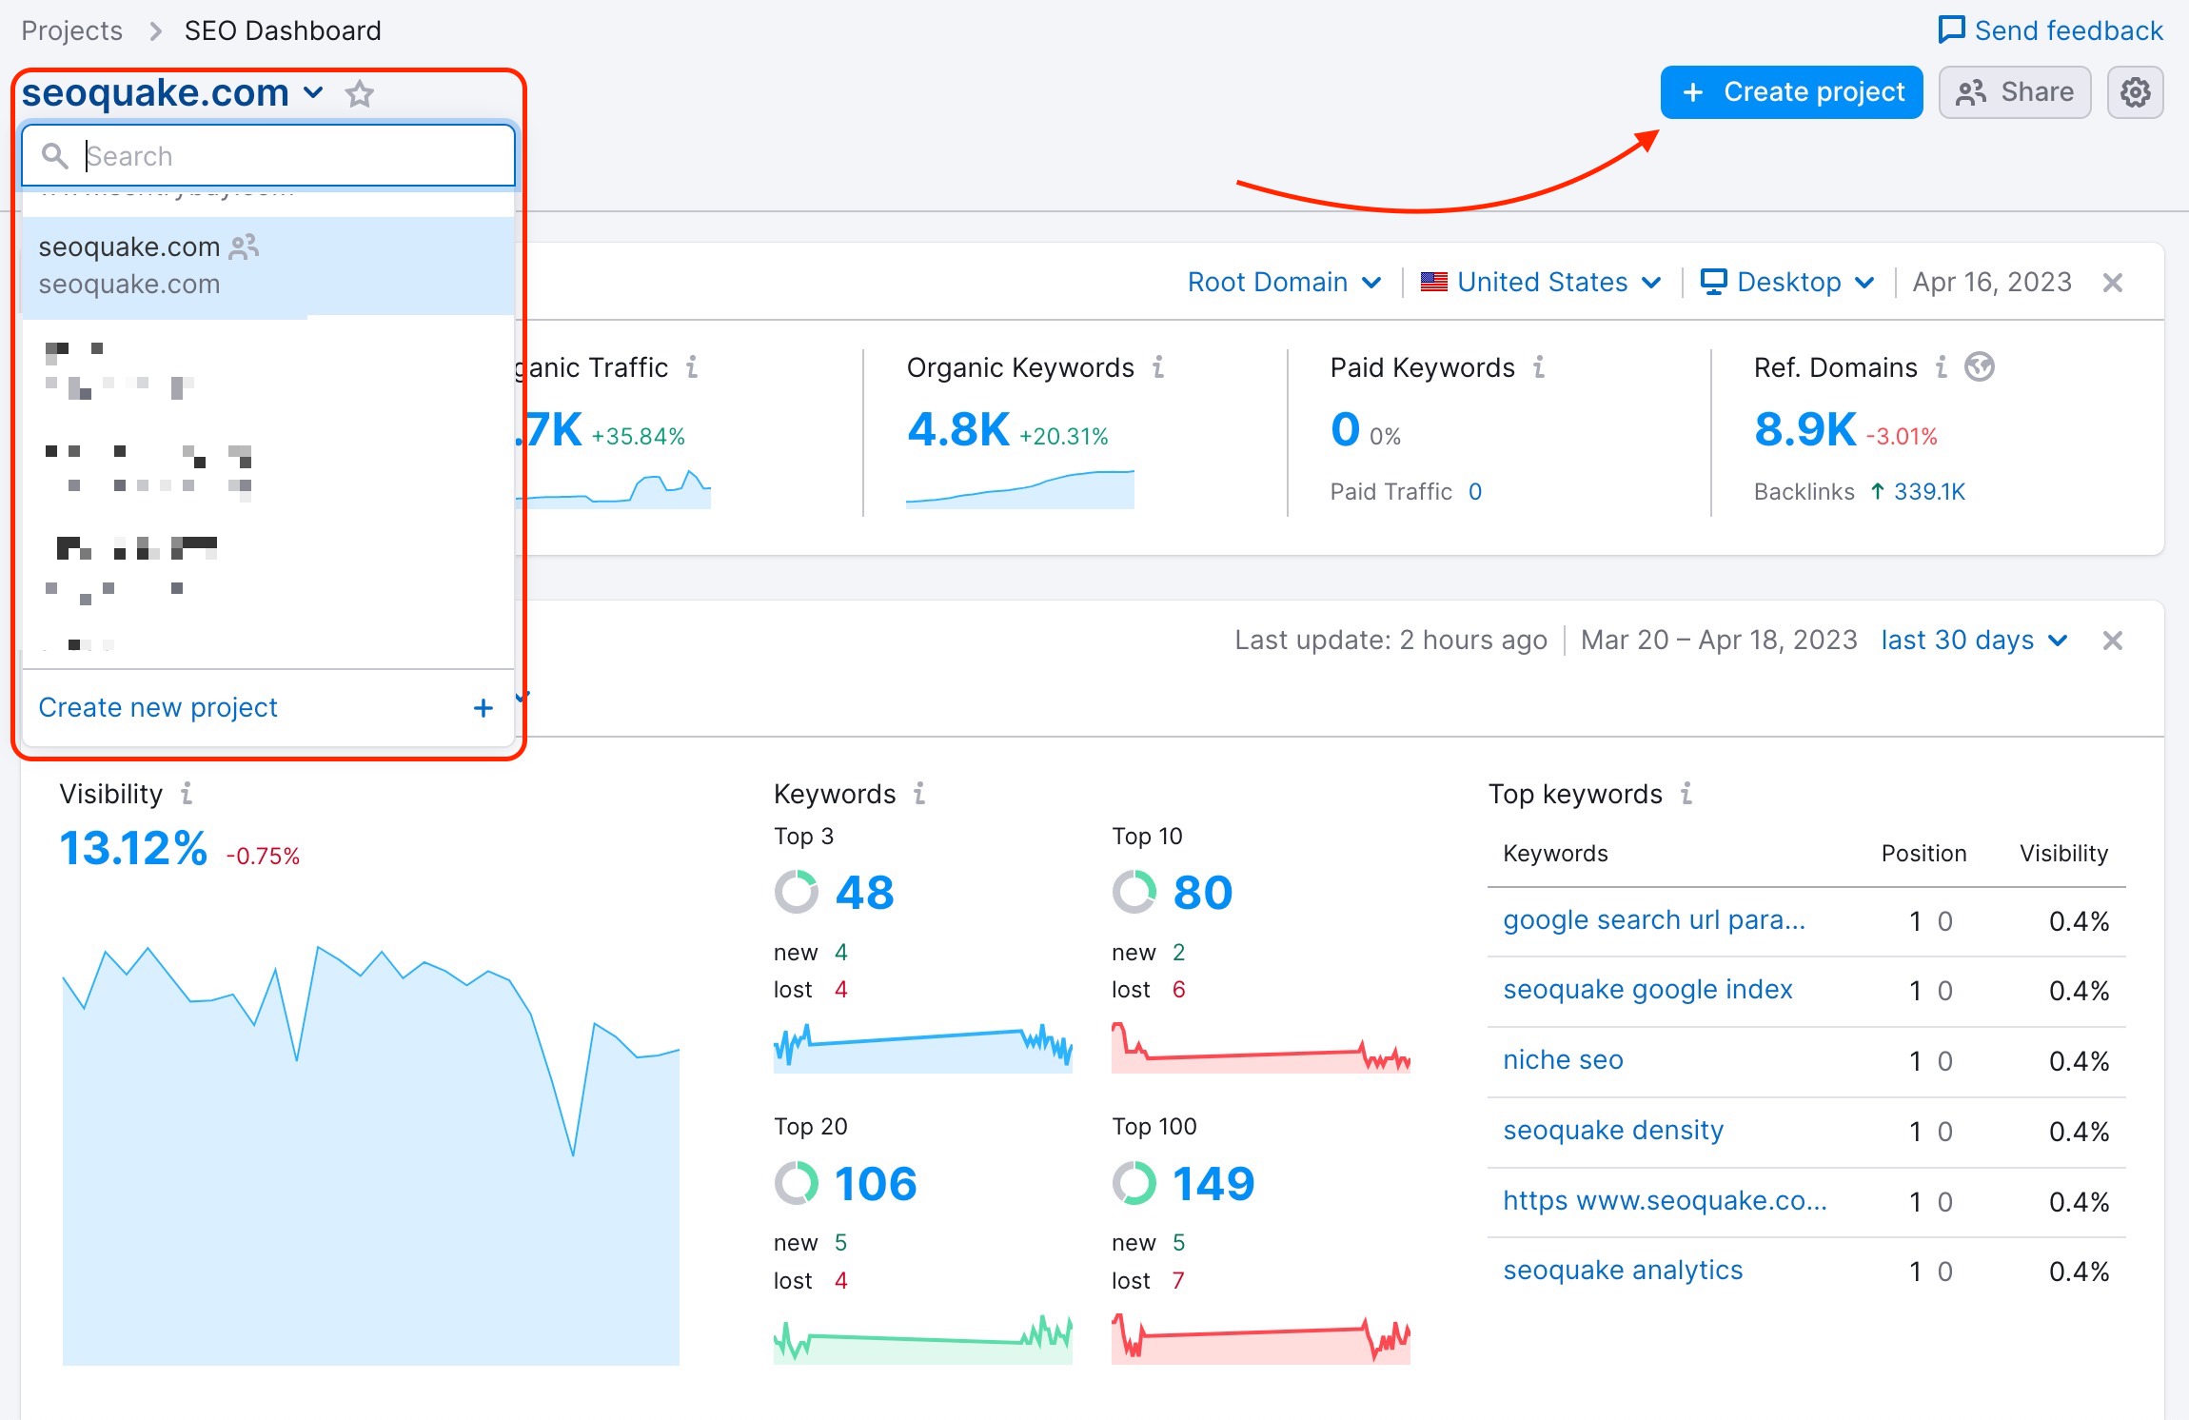
Task: Open seoquake.com project selector dropdown
Action: click(172, 93)
